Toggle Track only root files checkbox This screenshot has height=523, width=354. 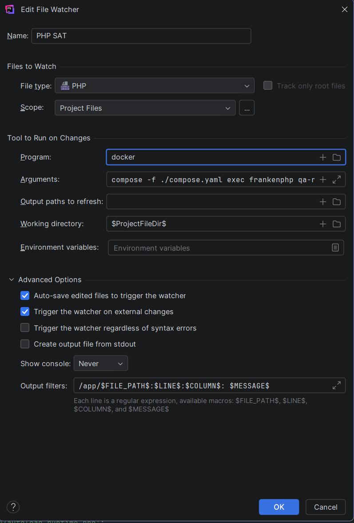click(268, 86)
